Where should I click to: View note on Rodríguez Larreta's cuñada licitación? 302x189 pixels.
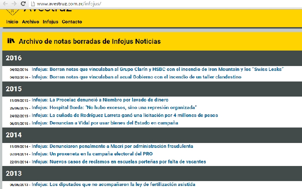coord(125,115)
